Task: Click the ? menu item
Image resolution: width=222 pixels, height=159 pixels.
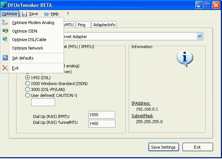Action: click(68, 14)
